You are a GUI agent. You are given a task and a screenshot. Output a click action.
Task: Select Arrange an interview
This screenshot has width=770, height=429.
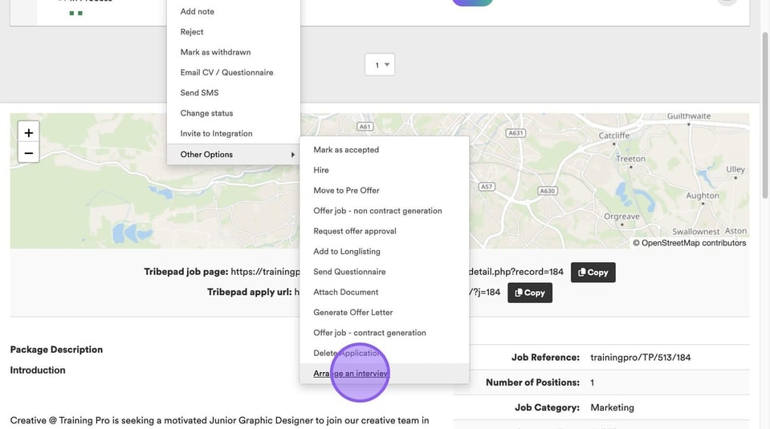tap(351, 374)
